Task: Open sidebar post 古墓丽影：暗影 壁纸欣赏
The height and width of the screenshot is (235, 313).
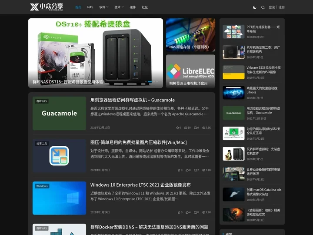Action: click(x=263, y=212)
